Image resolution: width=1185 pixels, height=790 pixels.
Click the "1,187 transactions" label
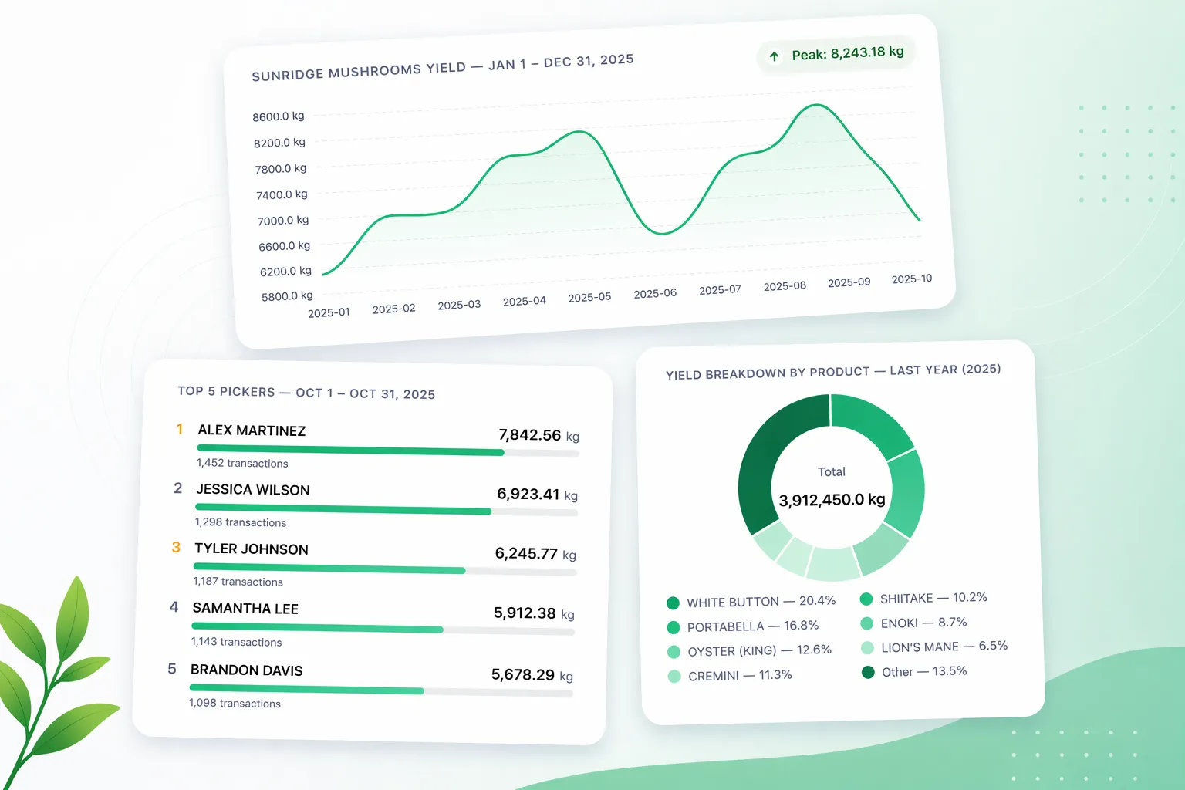pos(238,582)
